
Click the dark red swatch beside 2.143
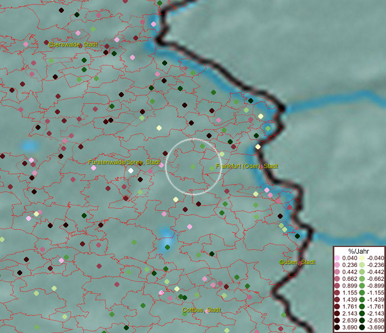pyautogui.click(x=337, y=314)
